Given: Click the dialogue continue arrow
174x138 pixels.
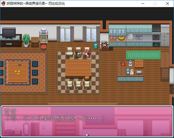Looking at the screenshot, I should (87, 135).
